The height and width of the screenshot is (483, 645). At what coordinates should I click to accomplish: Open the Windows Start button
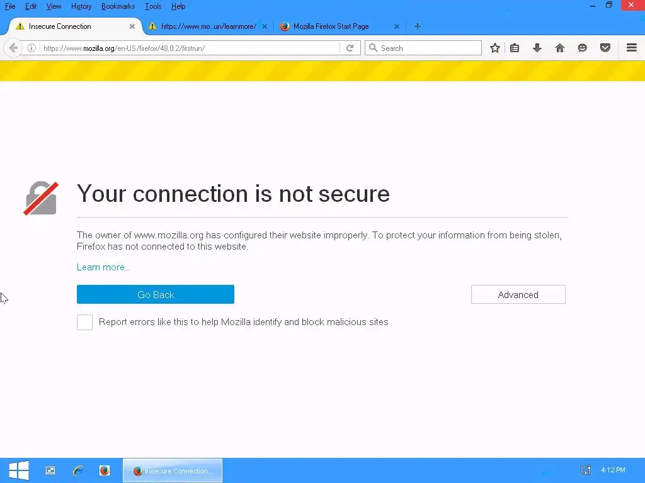point(19,470)
